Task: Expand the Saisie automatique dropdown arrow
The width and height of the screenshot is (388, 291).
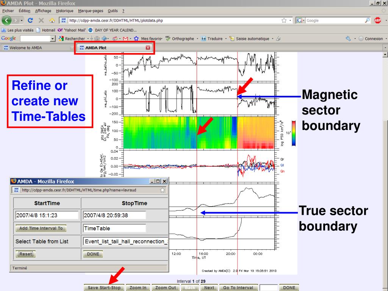Action: (272, 39)
